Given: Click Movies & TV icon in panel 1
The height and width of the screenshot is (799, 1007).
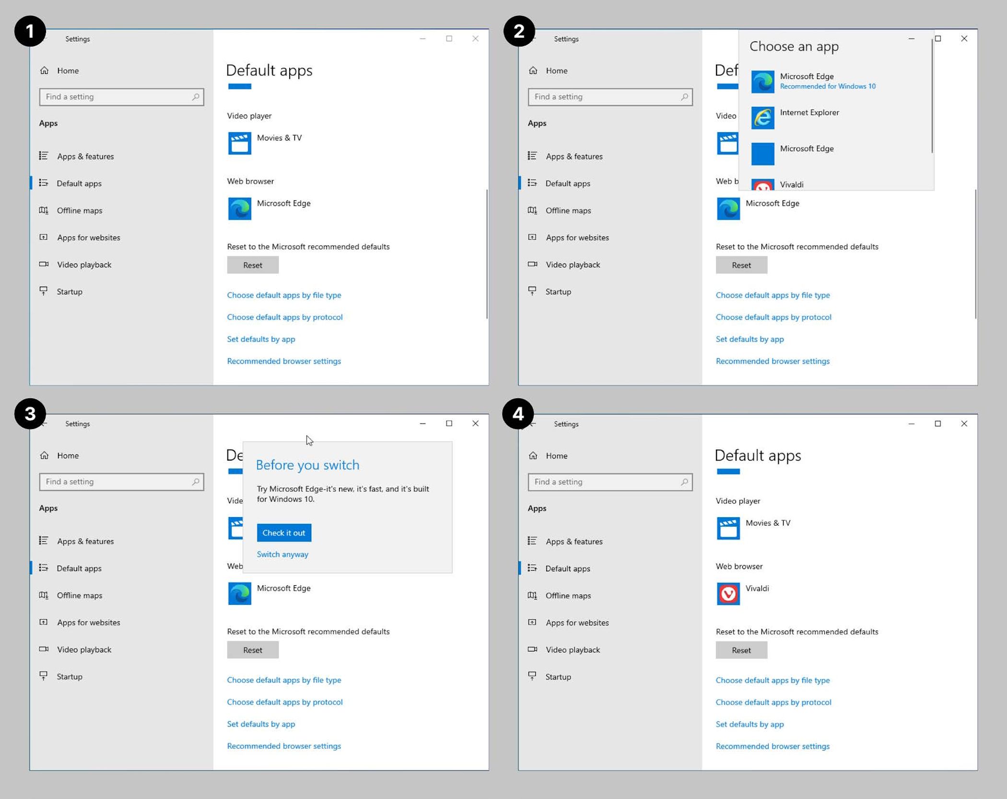Looking at the screenshot, I should click(239, 143).
